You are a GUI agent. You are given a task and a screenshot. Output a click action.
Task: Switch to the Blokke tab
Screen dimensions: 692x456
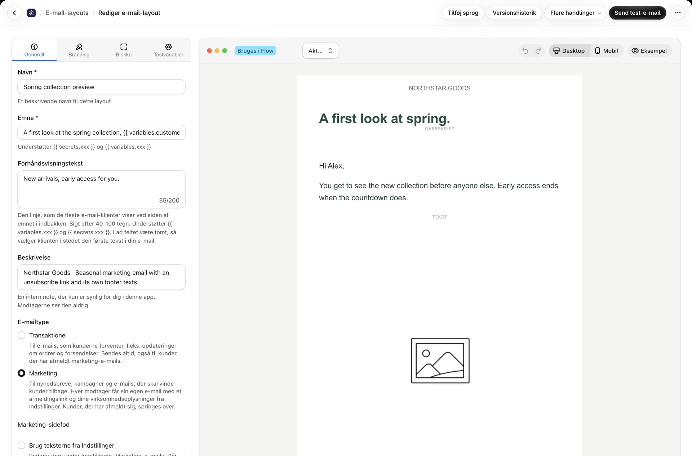pos(124,50)
